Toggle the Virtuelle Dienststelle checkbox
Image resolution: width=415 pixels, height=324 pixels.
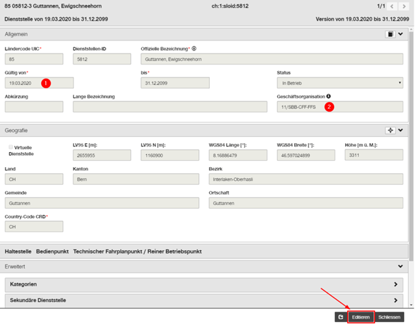click(x=11, y=147)
